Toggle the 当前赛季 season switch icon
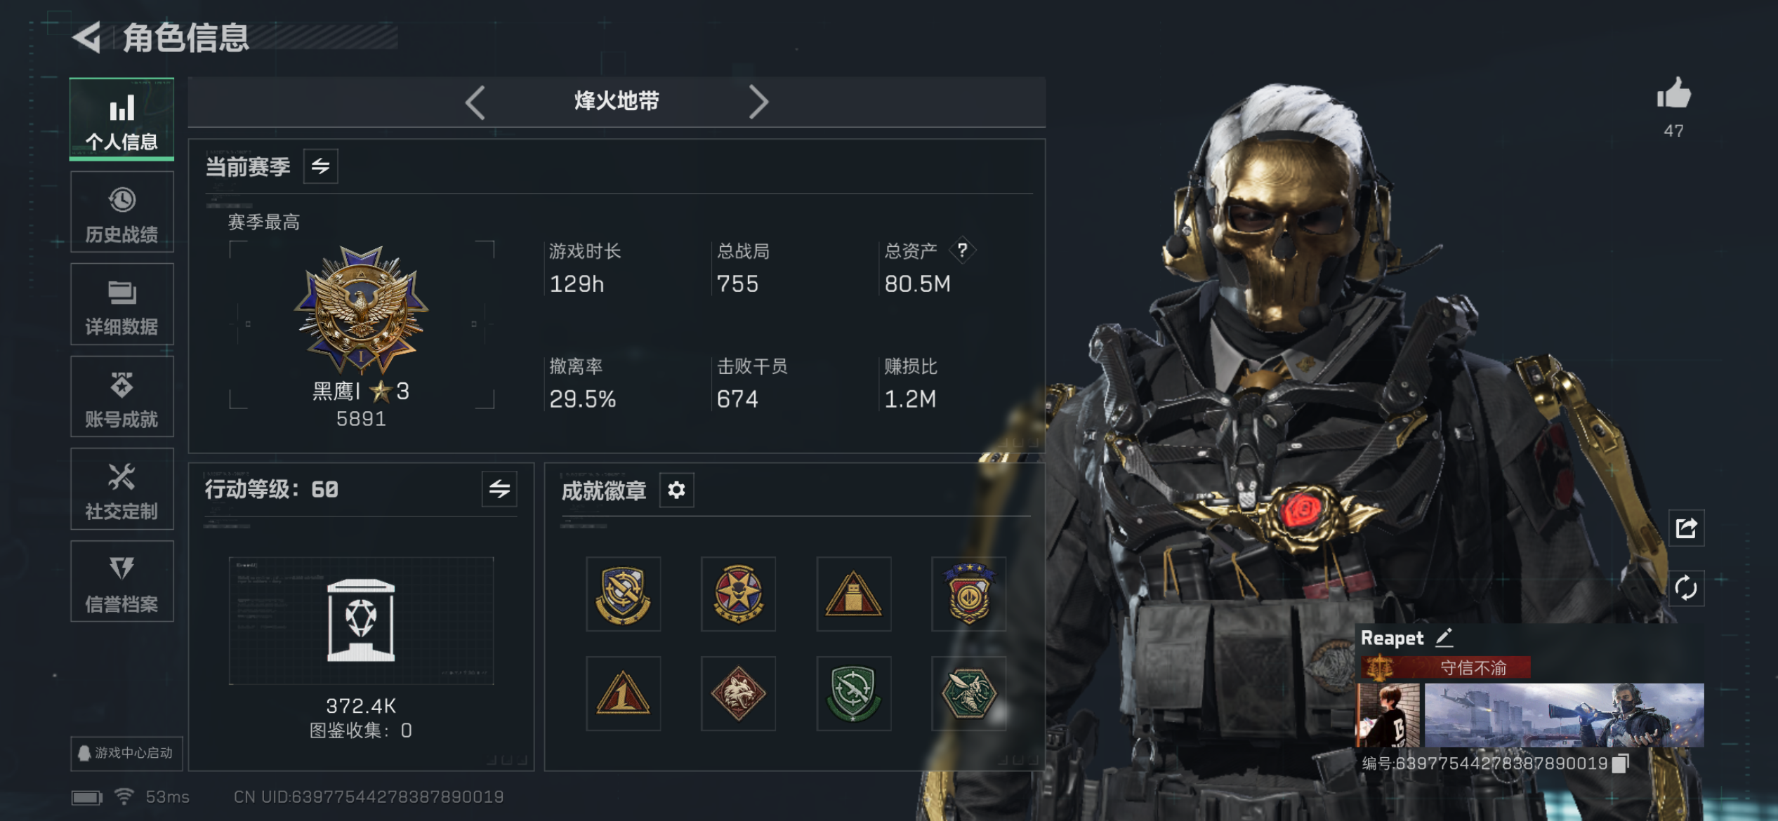The height and width of the screenshot is (821, 1778). coord(320,166)
